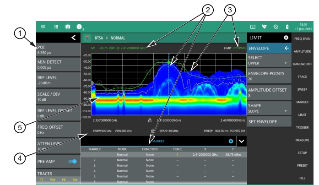Go back from ENVELOPE submenu arrow
319x185 pixels.
click(x=287, y=48)
